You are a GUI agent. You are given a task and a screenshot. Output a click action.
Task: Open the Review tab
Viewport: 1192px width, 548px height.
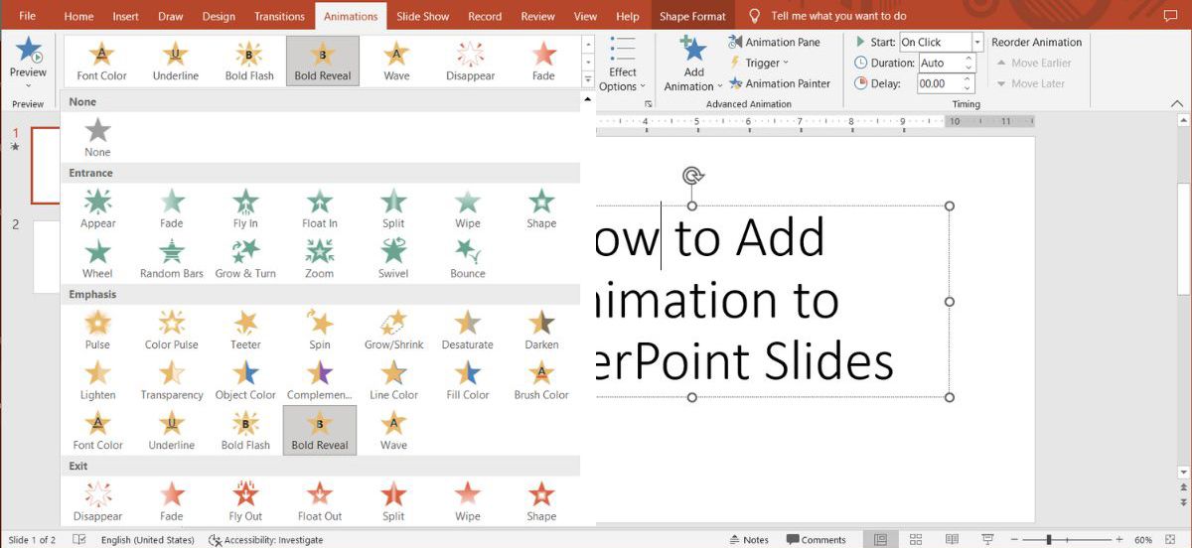pos(537,16)
